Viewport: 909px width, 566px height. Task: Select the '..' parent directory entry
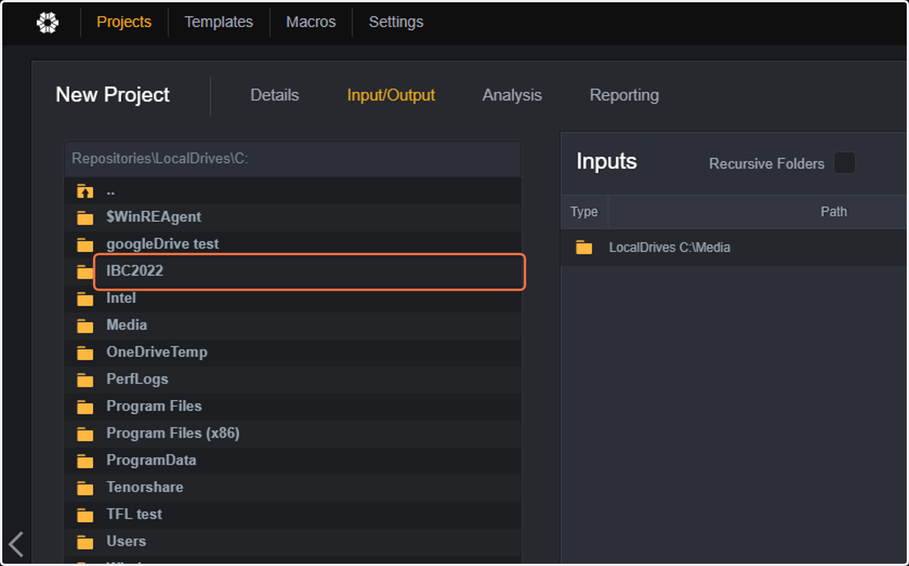[111, 191]
